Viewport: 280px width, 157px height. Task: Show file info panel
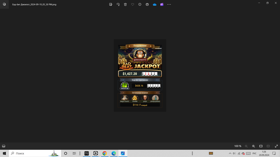click(x=140, y=4)
